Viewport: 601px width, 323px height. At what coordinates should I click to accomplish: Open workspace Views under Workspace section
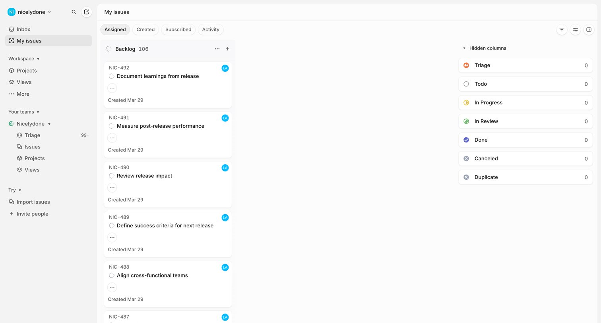(x=48, y=82)
